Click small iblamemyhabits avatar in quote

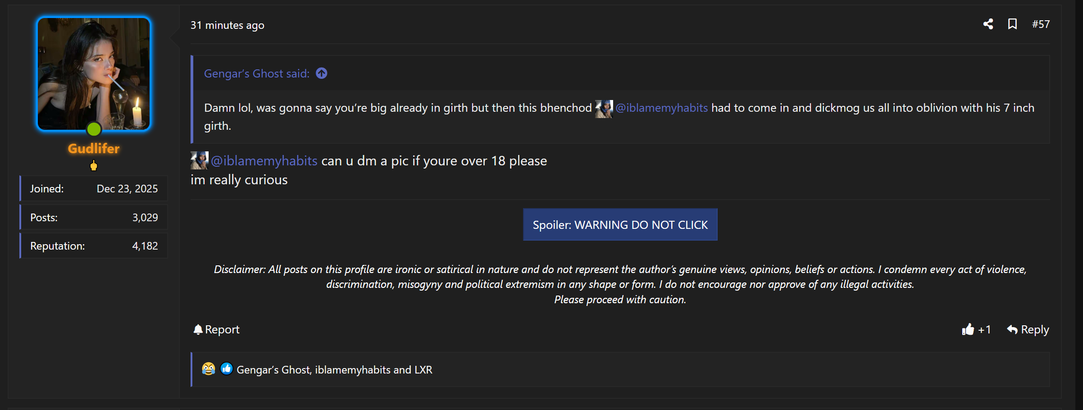coord(604,109)
